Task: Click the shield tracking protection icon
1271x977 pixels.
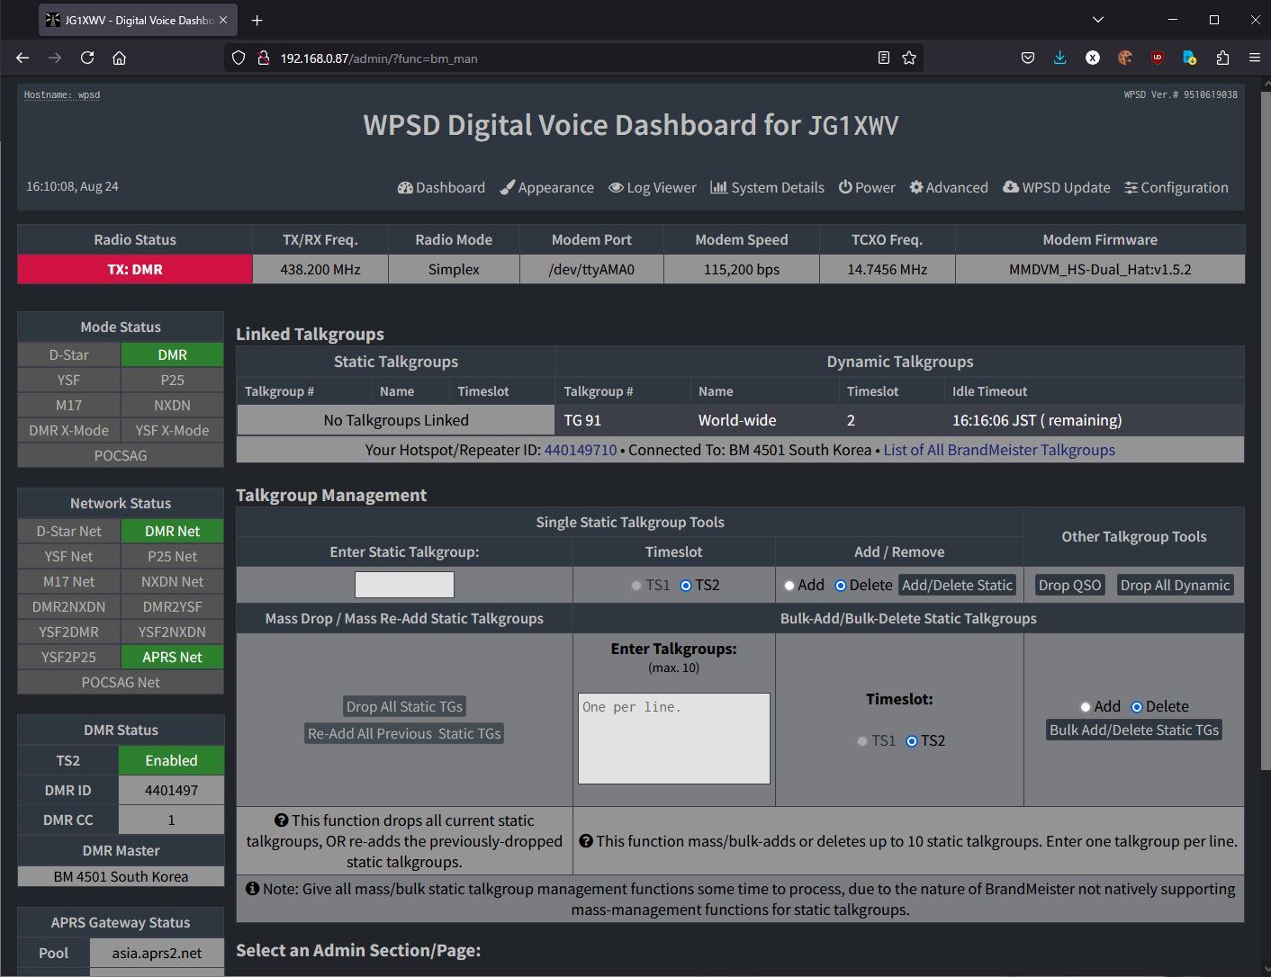Action: click(239, 58)
